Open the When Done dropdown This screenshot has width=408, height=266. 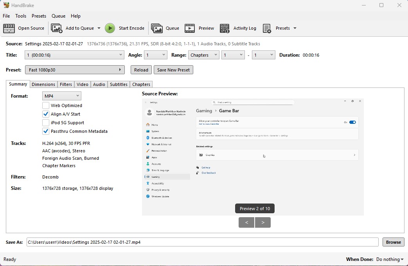click(390, 259)
